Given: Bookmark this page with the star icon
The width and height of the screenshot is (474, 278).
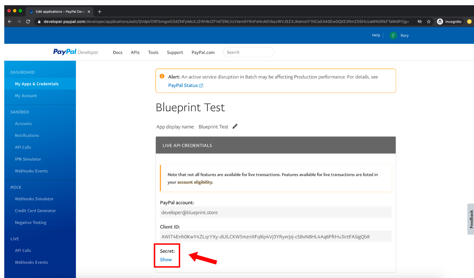Looking at the screenshot, I should click(x=429, y=22).
